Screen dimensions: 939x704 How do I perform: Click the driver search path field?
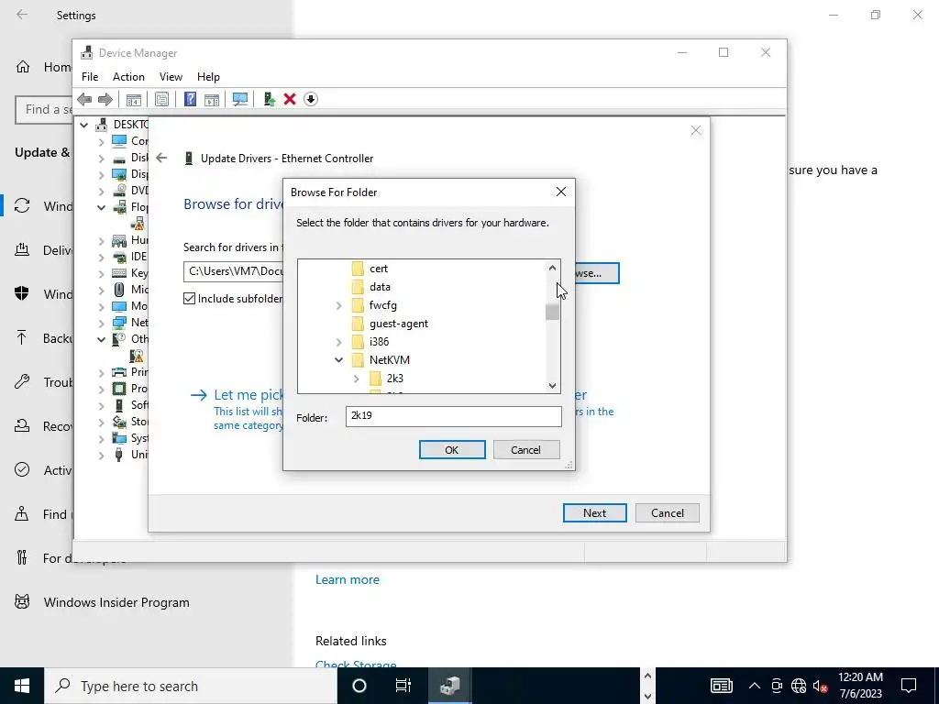click(234, 271)
